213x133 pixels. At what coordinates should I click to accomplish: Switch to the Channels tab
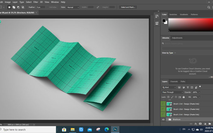174,81
